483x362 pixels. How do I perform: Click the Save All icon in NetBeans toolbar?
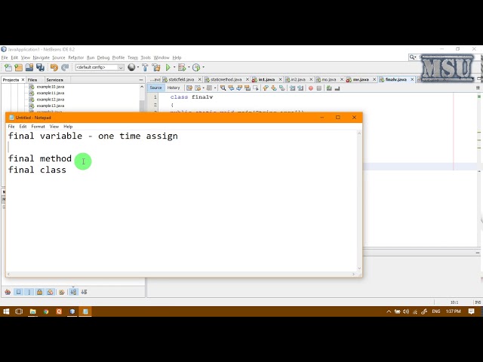(40, 67)
